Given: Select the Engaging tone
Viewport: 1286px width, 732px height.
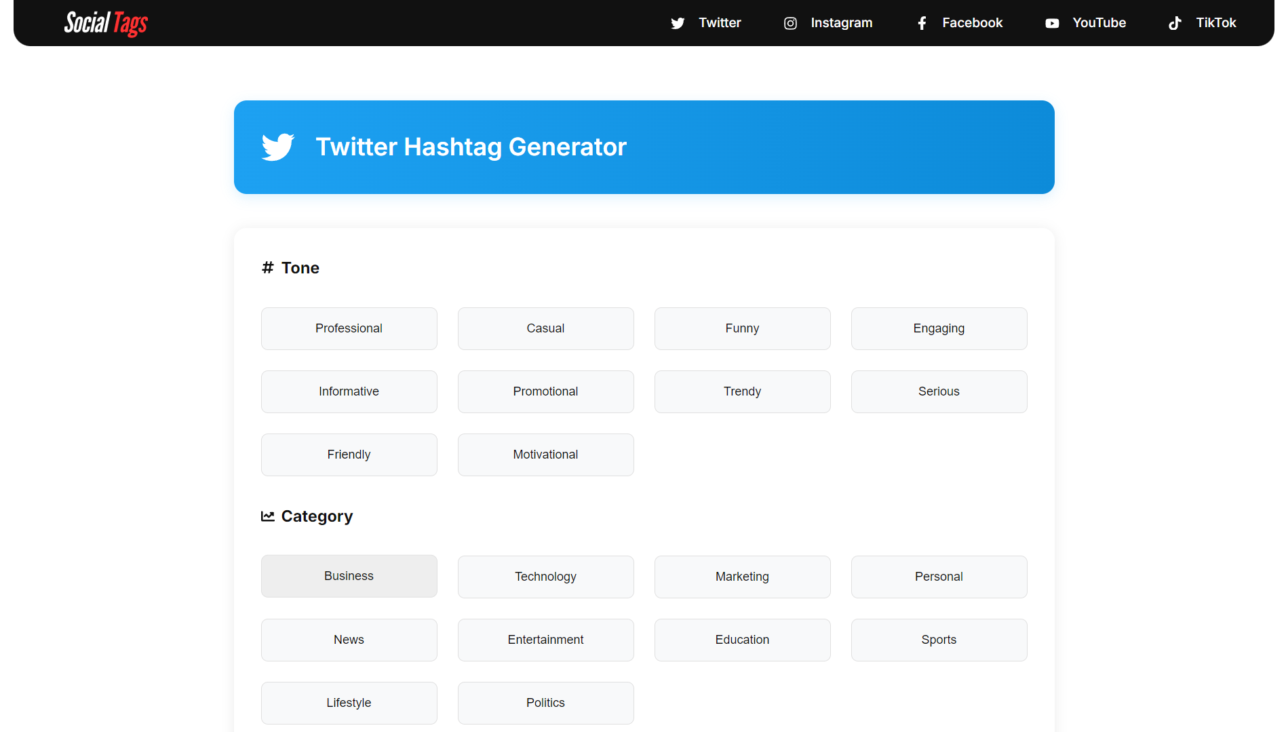Looking at the screenshot, I should 939,329.
